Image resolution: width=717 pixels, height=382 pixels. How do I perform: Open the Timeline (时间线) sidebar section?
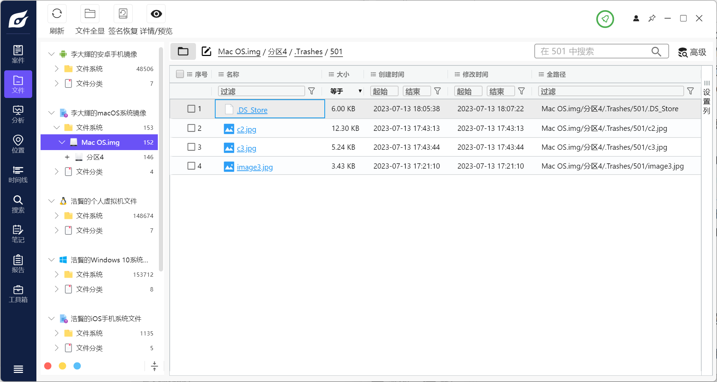point(18,174)
